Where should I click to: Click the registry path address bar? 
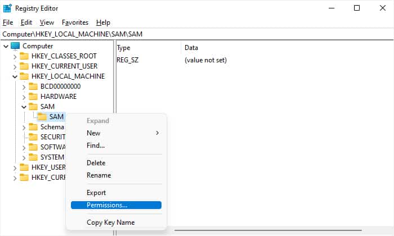[x=197, y=34]
